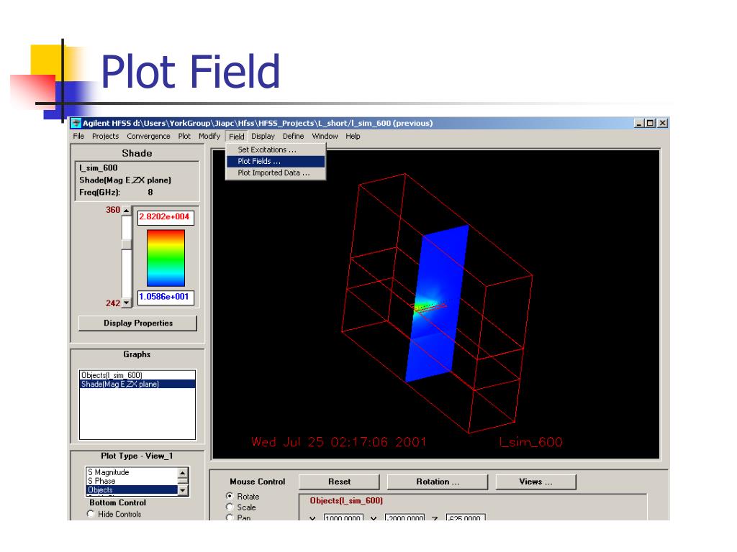This screenshot has height=552, width=737.
Task: Select S Magnitude in Plot Type list
Action: (x=132, y=472)
